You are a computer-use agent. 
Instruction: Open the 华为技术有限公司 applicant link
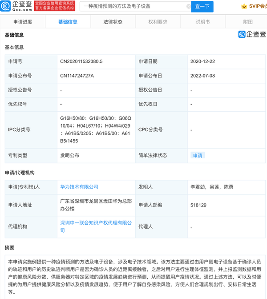point(79,187)
